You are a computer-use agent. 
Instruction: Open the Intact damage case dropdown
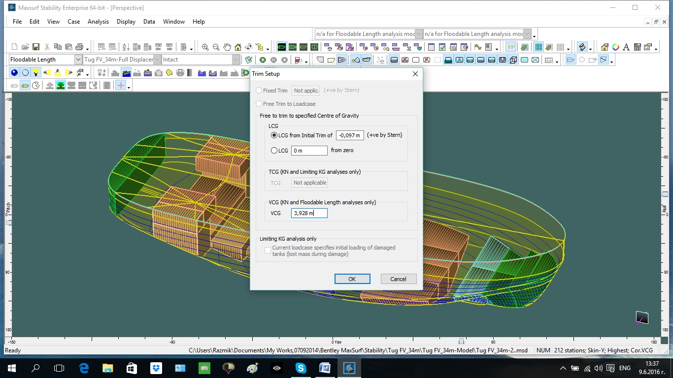click(236, 60)
